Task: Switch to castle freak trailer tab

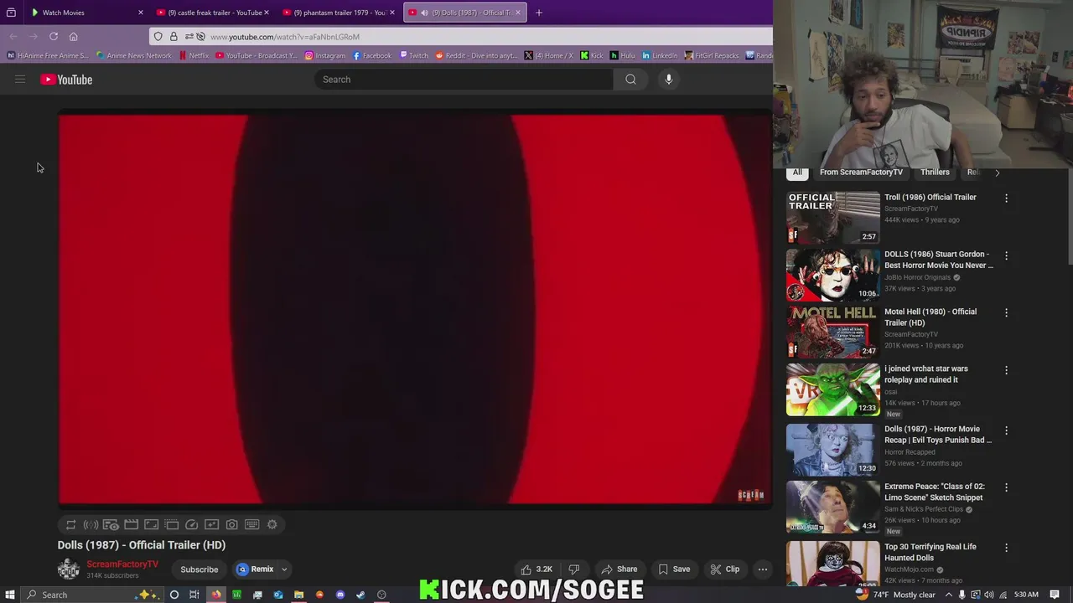Action: [213, 13]
